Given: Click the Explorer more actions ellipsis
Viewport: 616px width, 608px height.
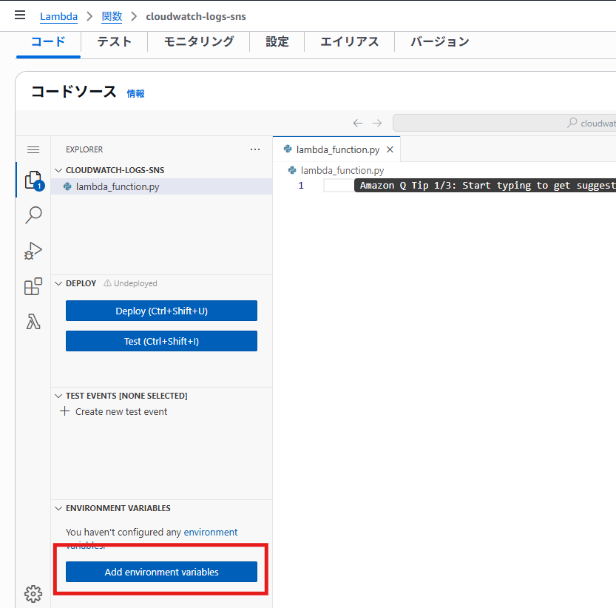Looking at the screenshot, I should click(255, 149).
